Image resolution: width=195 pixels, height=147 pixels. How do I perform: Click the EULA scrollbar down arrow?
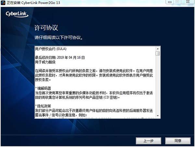158,116
